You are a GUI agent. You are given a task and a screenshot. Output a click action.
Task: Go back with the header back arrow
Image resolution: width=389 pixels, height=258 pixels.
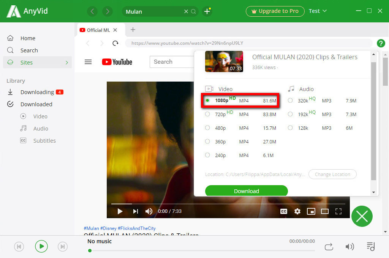point(92,11)
